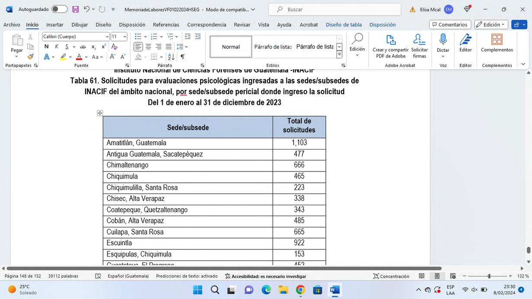Select the table move handle
This screenshot has width=532, height=299.
coord(100,113)
